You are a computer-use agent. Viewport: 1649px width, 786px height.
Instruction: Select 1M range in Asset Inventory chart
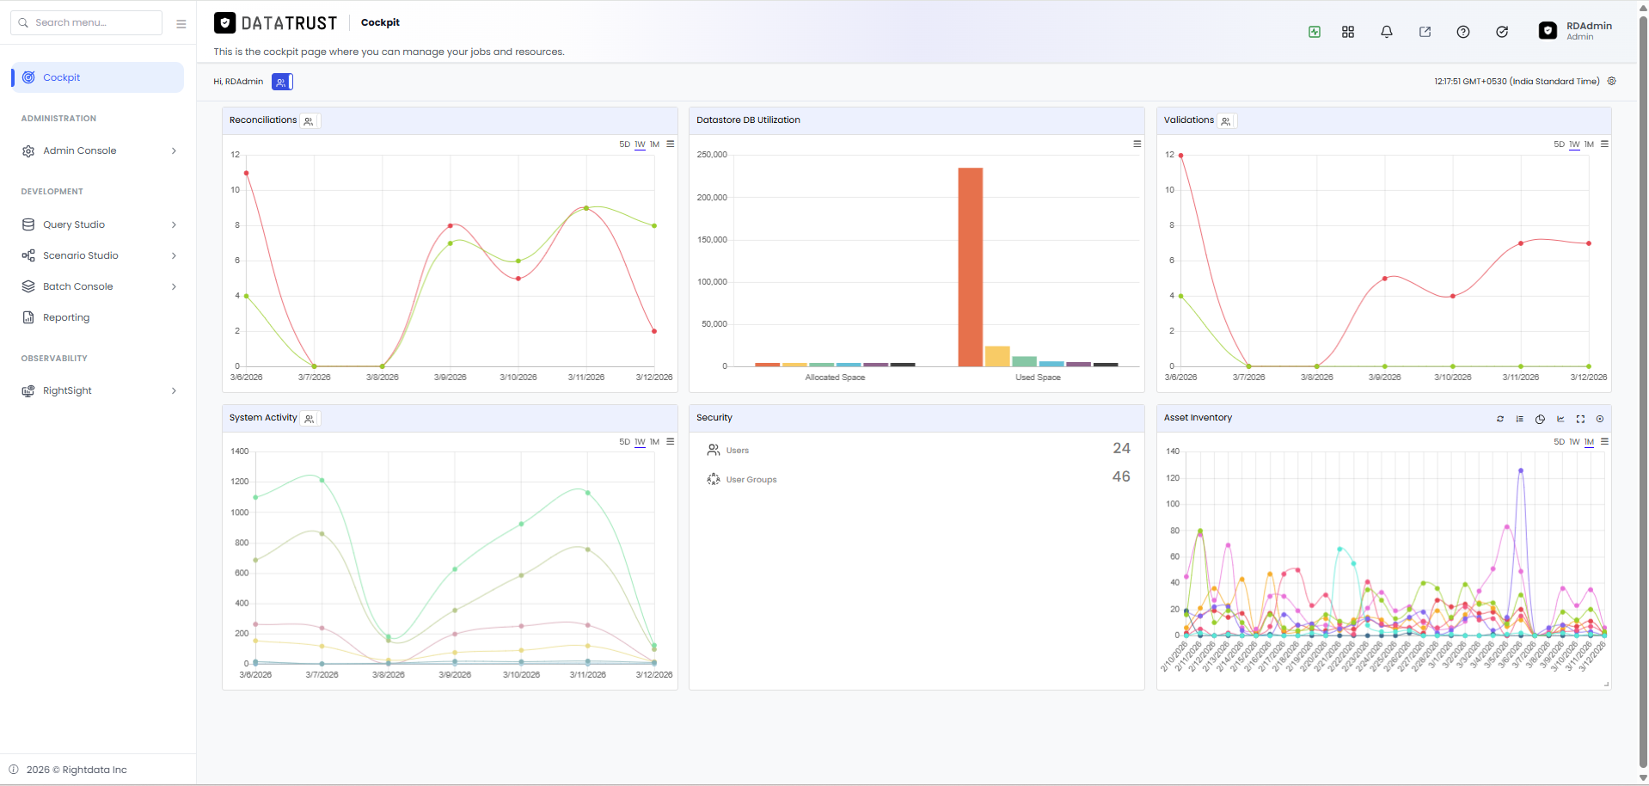1589,442
